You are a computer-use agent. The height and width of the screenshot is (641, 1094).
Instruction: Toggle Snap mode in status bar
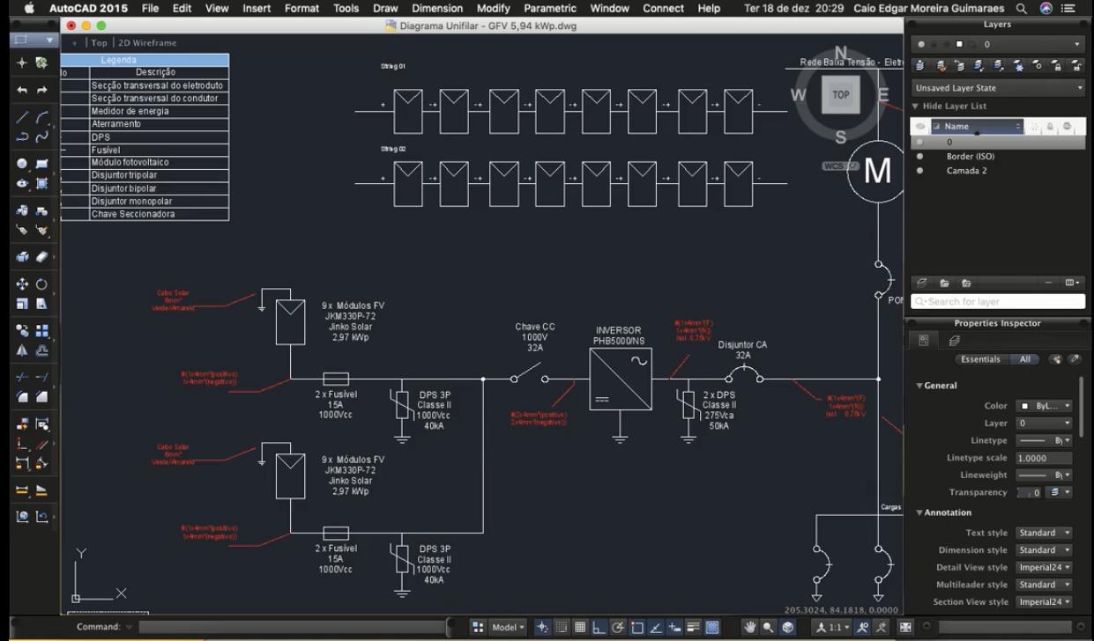pos(561,627)
